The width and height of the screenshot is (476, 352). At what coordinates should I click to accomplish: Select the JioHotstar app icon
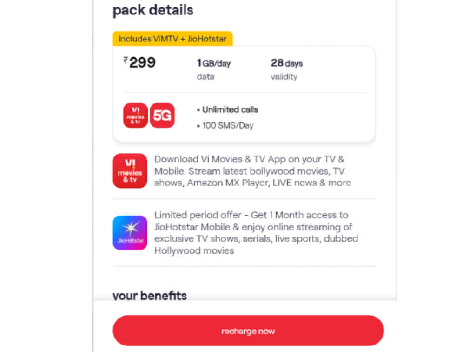coord(130,233)
